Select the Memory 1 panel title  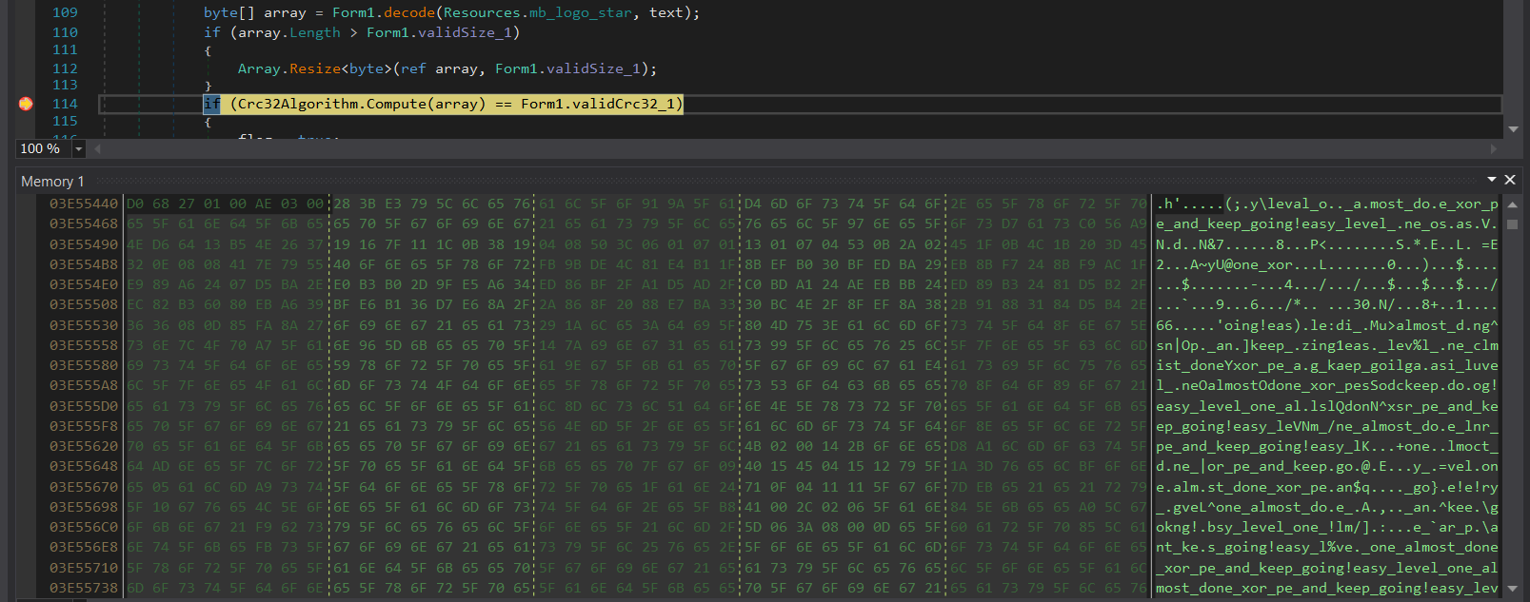click(x=52, y=181)
